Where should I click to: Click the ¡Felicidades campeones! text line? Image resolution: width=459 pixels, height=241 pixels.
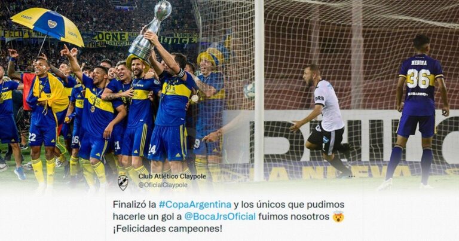[167, 228]
